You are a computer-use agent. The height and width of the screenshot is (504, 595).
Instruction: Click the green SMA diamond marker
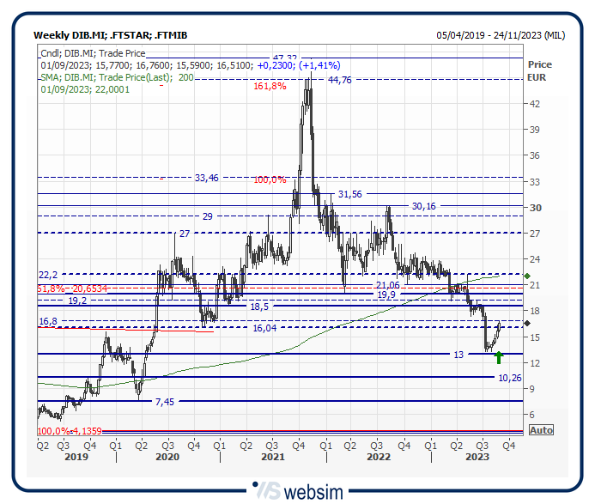point(527,276)
